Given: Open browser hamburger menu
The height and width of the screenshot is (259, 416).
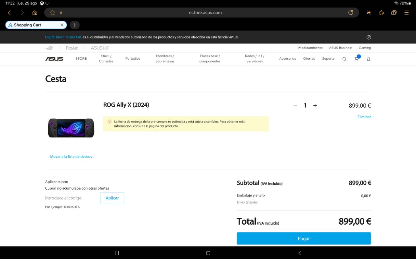Looking at the screenshot, I should 407,13.
